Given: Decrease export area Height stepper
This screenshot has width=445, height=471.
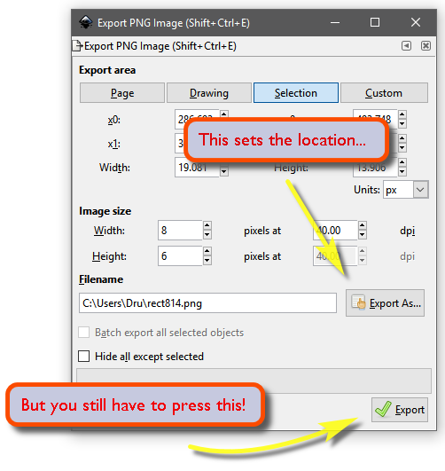Looking at the screenshot, I should coord(402,172).
